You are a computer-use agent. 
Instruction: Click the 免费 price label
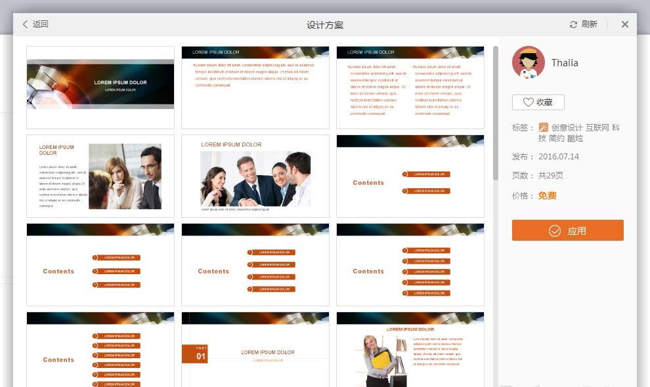click(x=547, y=195)
